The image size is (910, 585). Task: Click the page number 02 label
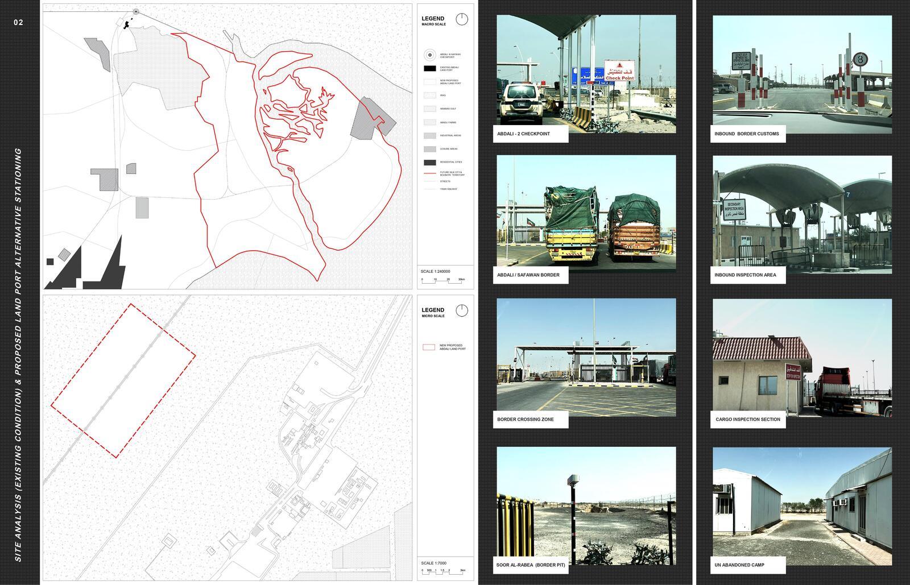click(19, 23)
